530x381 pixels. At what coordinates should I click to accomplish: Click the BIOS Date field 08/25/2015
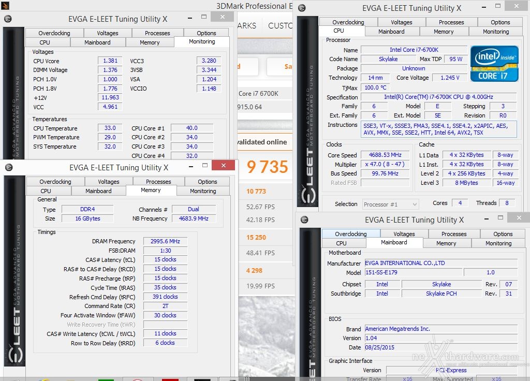point(441,347)
